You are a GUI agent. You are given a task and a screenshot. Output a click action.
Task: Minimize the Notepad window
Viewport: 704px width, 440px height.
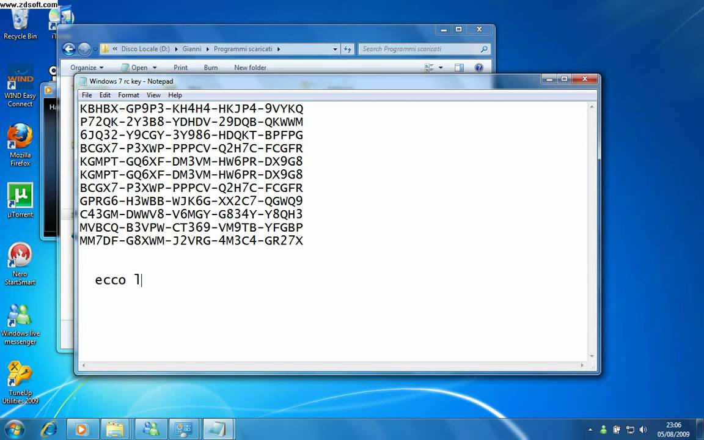[x=550, y=79]
